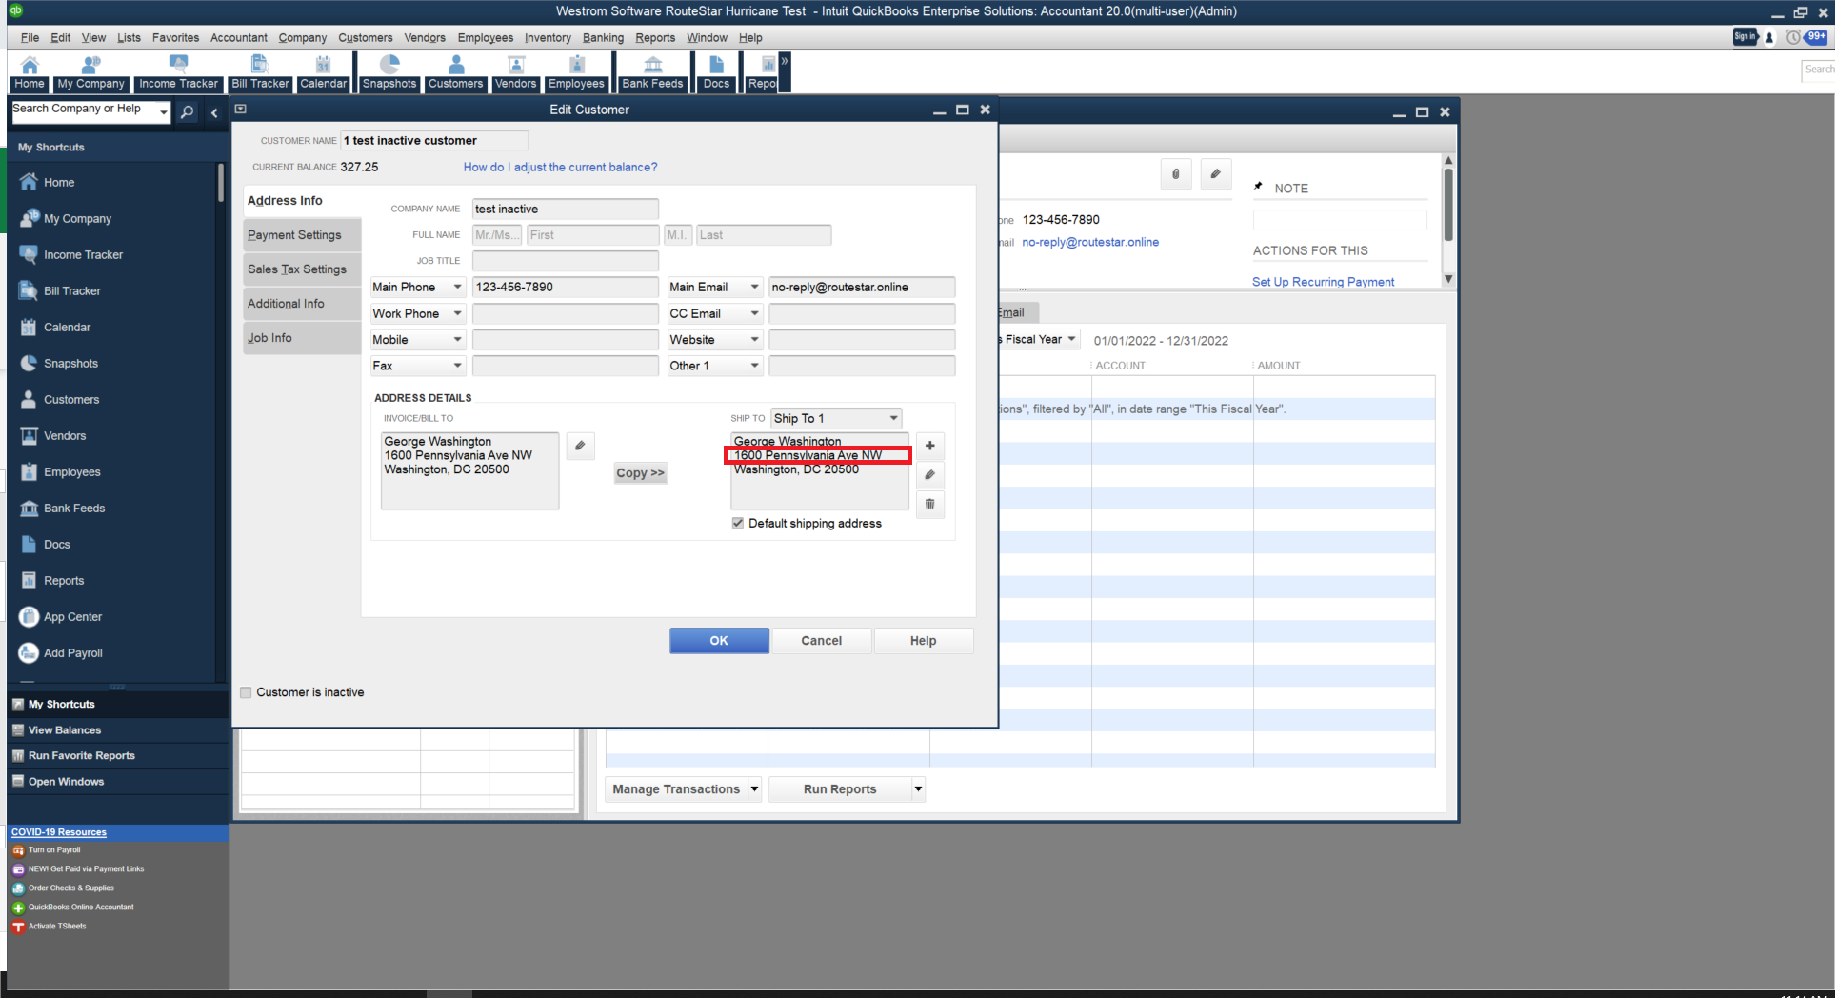Open Snapshots toolbar icon

pos(389,72)
